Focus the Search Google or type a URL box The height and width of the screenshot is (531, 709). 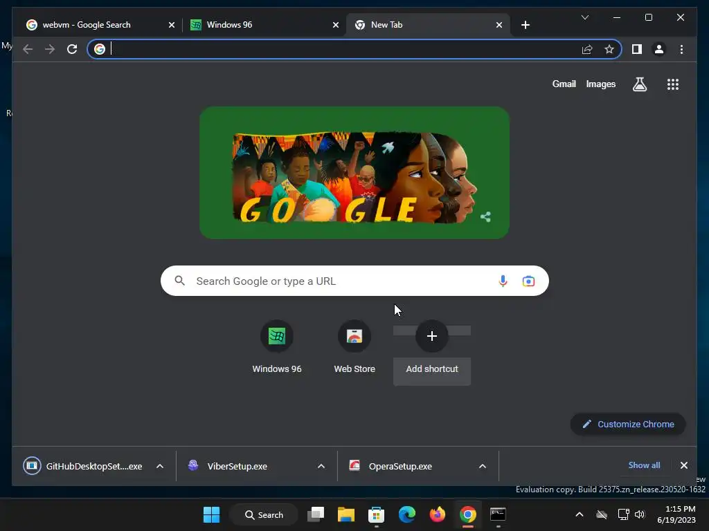pos(354,281)
